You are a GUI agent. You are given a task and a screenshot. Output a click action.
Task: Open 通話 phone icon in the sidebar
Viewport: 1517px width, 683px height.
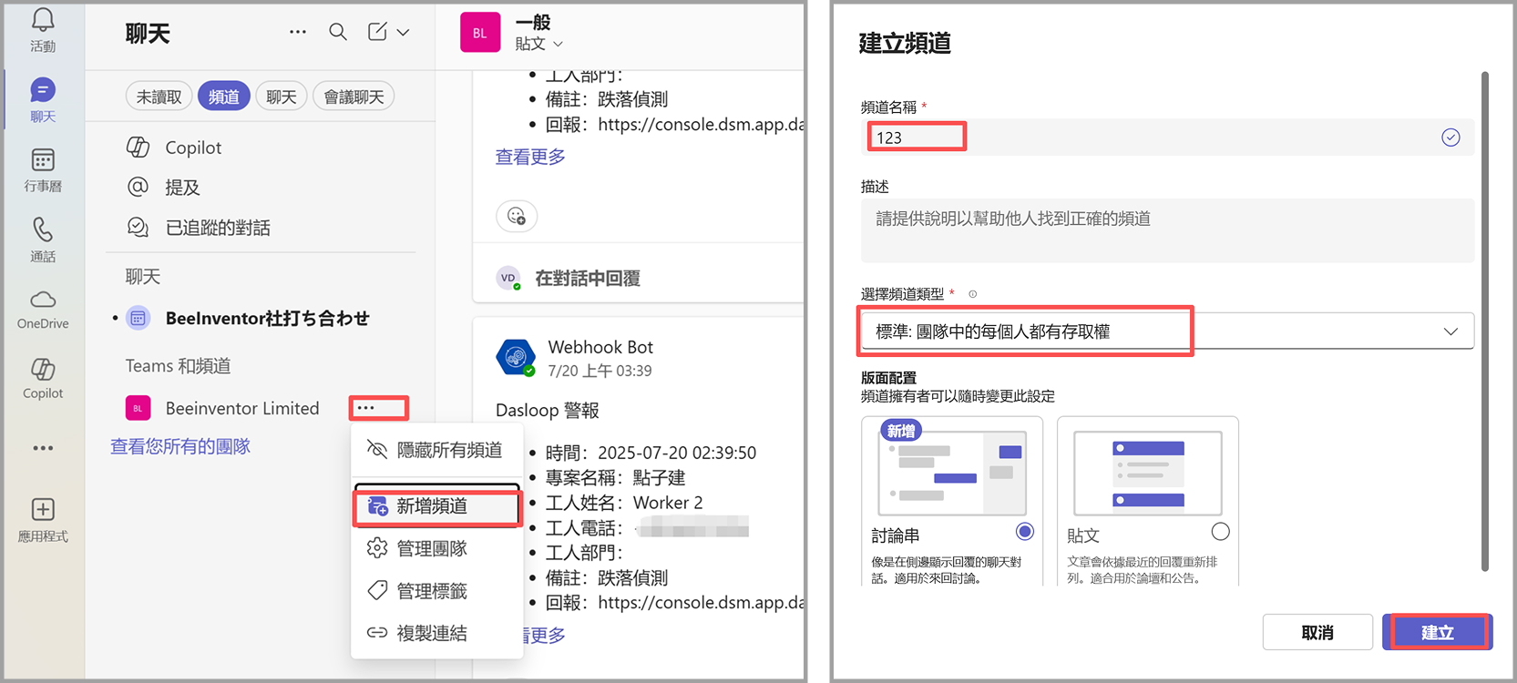click(43, 229)
